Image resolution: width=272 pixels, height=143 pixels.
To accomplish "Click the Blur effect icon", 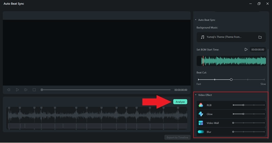I will click(x=201, y=132).
